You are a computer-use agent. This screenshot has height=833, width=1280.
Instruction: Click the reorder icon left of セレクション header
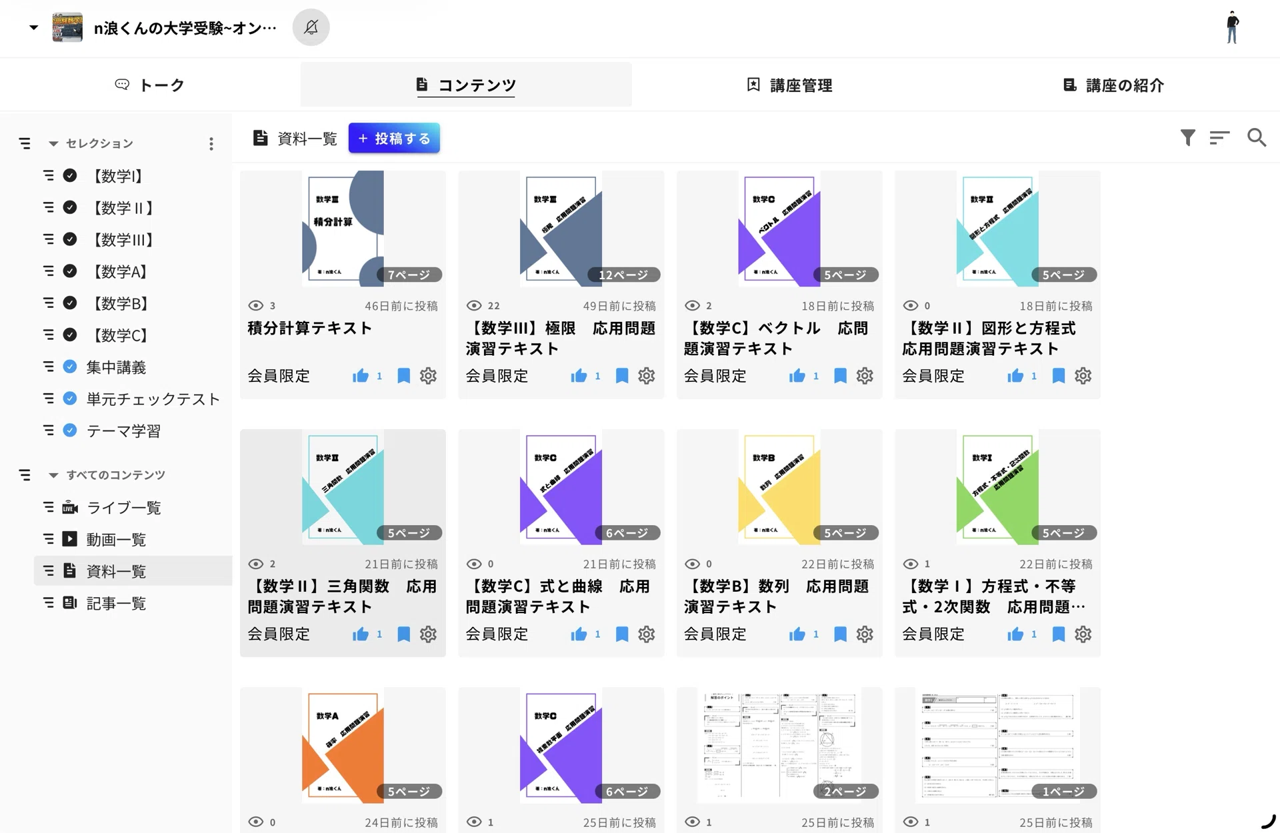point(25,143)
